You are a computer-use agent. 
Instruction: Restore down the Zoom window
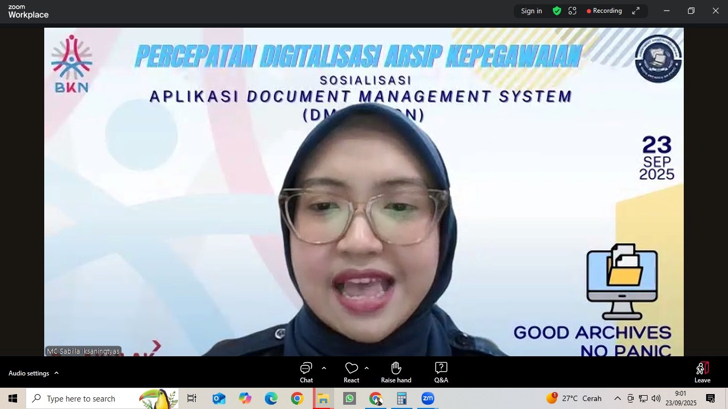(x=691, y=11)
